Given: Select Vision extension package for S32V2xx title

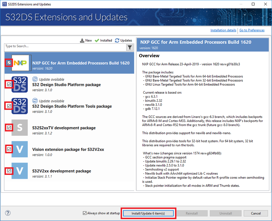Looking at the screenshot, I should pyautogui.click(x=68, y=149).
